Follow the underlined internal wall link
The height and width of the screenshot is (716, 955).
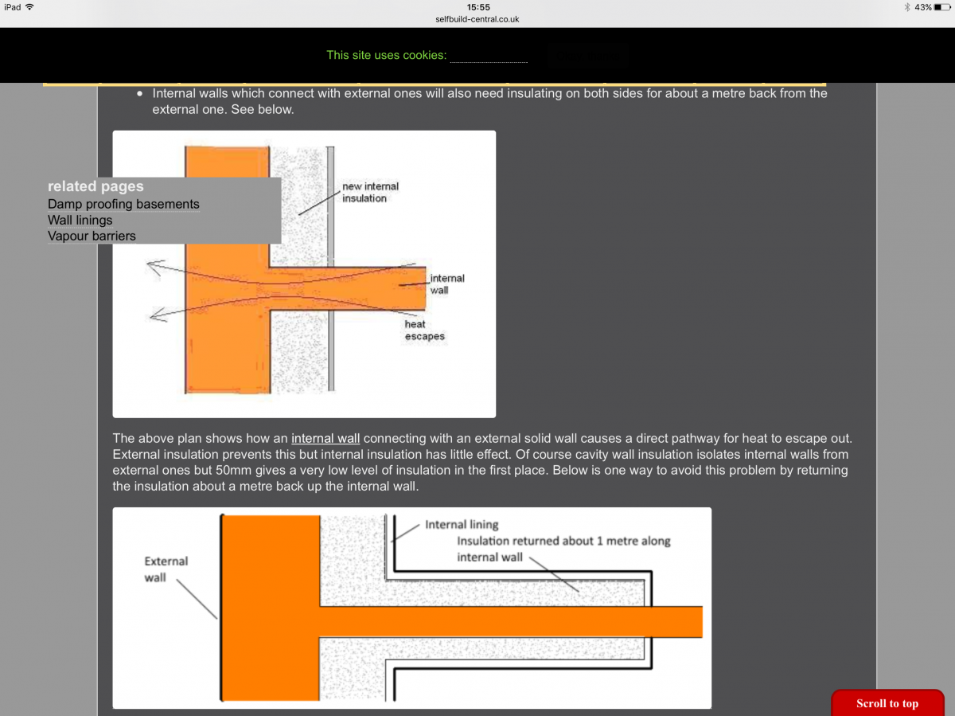coord(325,438)
